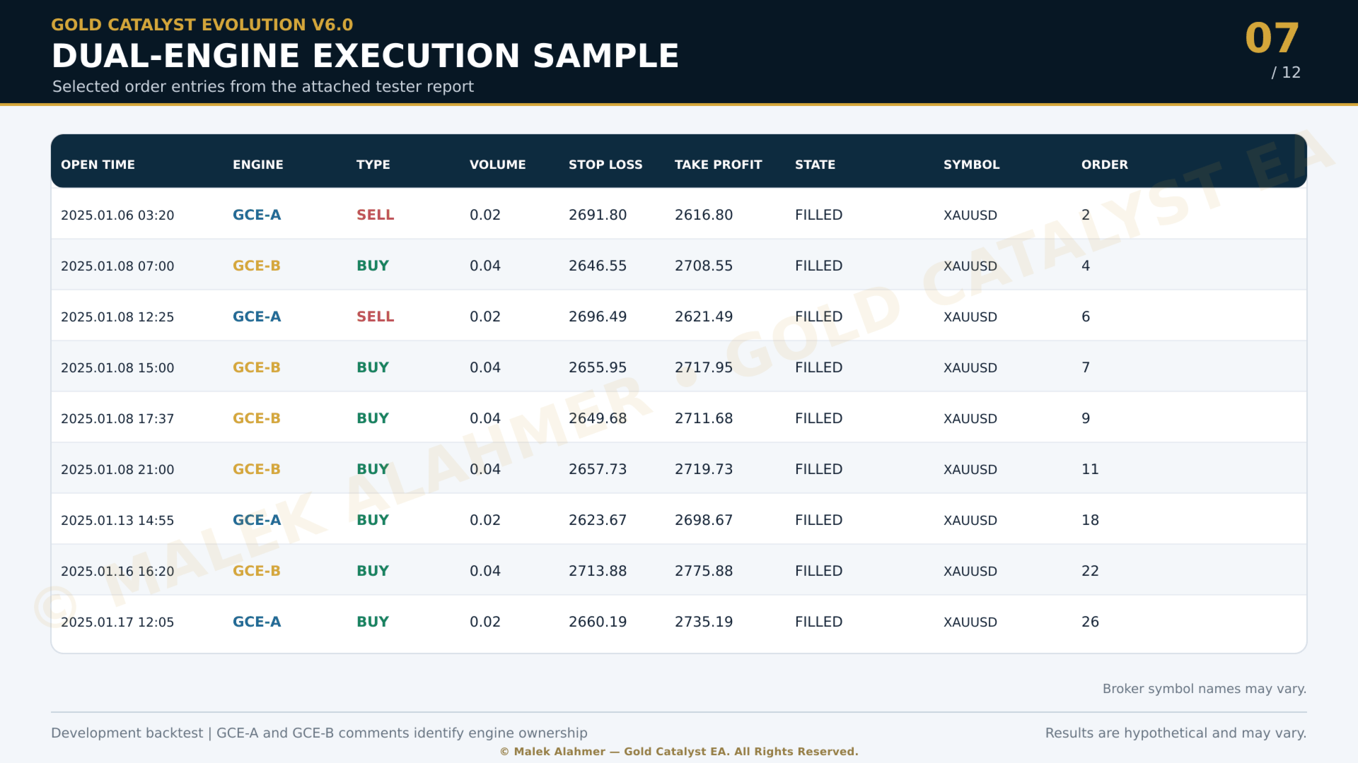Click order number 18
The width and height of the screenshot is (1358, 763).
click(x=1090, y=520)
